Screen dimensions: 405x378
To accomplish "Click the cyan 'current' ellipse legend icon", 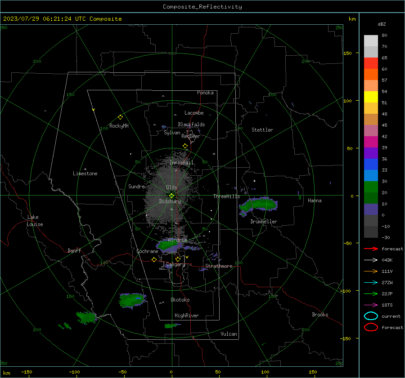I will pyautogui.click(x=371, y=316).
